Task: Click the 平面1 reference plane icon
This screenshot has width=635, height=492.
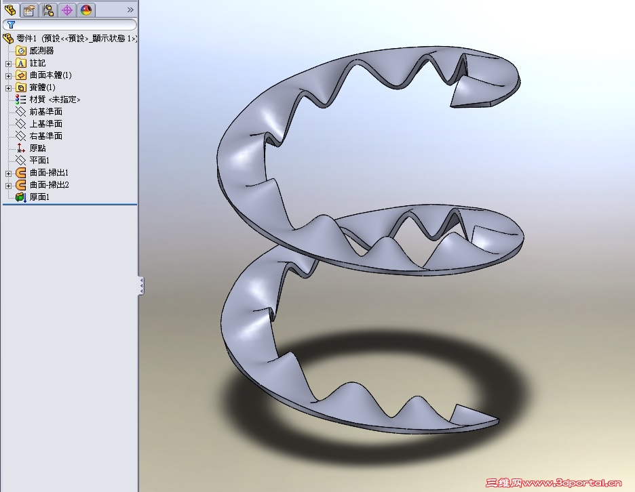Action: pyautogui.click(x=20, y=160)
